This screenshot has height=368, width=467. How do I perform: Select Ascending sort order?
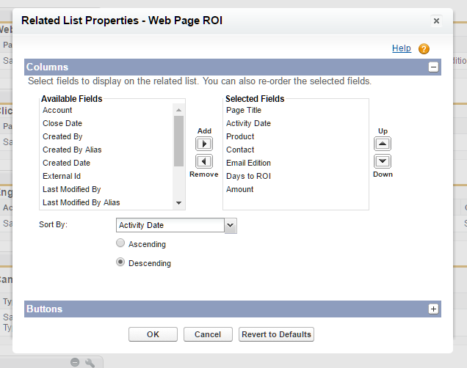(120, 243)
